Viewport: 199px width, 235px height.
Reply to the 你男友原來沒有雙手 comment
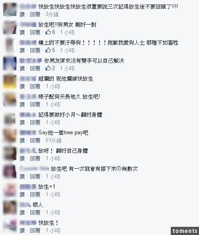tap(35, 68)
